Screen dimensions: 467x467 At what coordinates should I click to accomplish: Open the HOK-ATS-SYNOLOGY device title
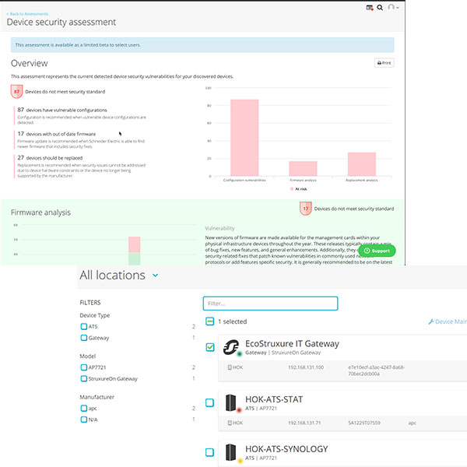[x=286, y=449]
